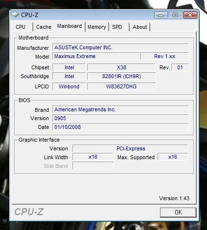Viewport: 207px width, 230px height.
Task: Open the Memory tab
Action: coord(97,27)
